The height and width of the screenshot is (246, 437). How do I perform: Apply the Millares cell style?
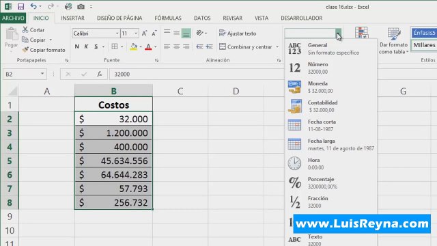(x=424, y=45)
